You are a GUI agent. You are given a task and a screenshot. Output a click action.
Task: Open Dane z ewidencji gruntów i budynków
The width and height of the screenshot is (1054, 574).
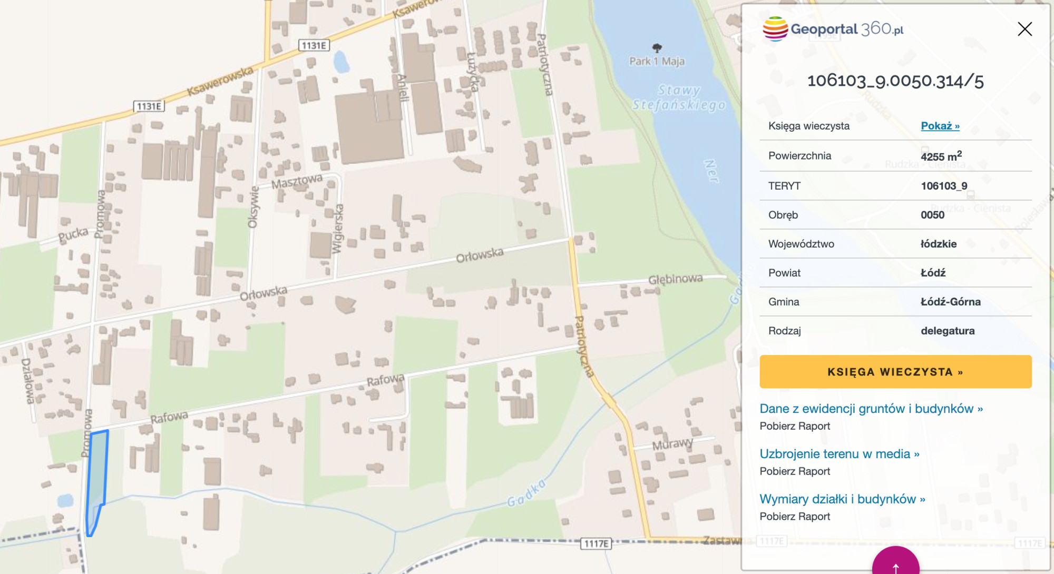click(x=871, y=409)
